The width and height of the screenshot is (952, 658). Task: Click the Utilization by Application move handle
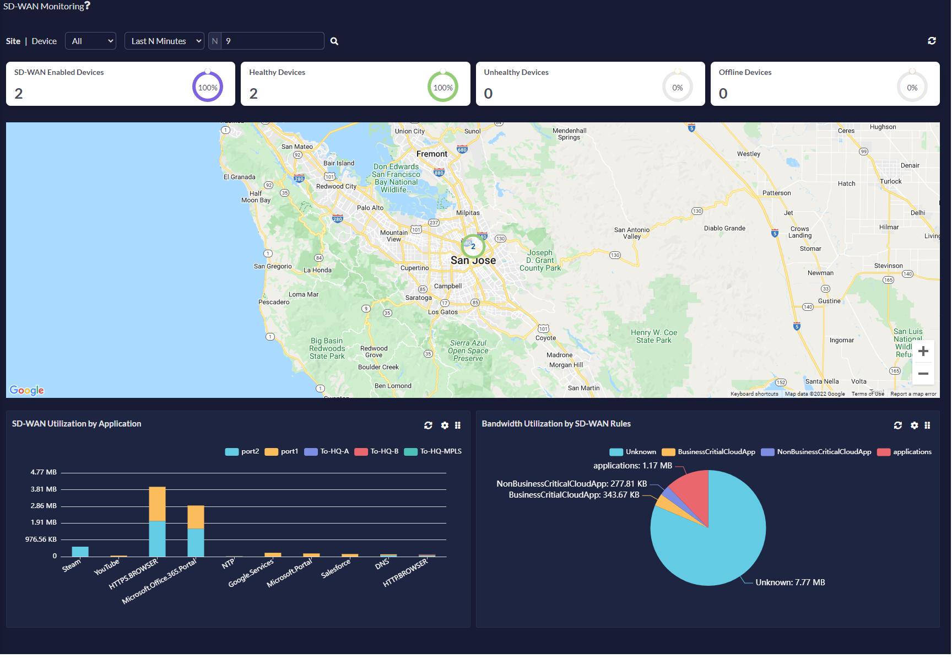click(458, 425)
